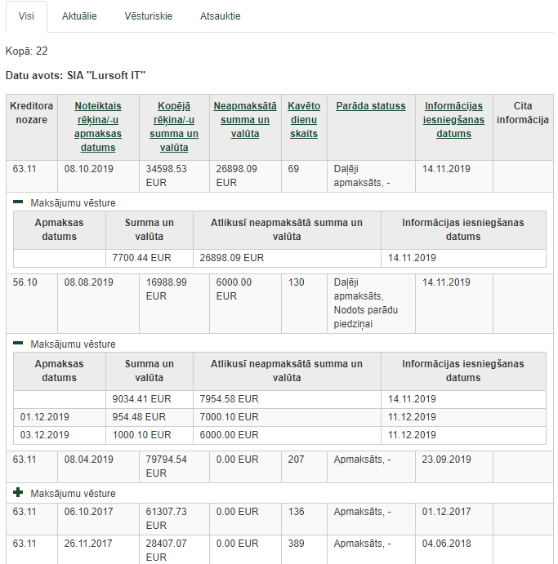Sort by Kreditora nozare column
Screen dimensions: 558x564
[x=32, y=113]
